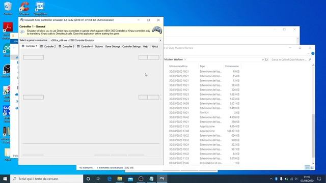The height and width of the screenshot is (183, 326).
Task: Click the microphone tray icon
Action: (281, 178)
